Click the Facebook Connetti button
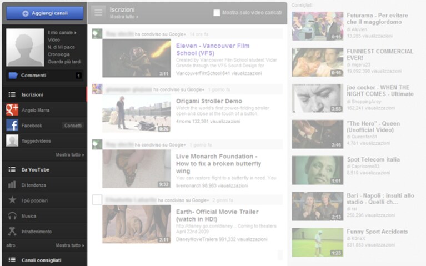This screenshot has width=426, height=266. 73,126
